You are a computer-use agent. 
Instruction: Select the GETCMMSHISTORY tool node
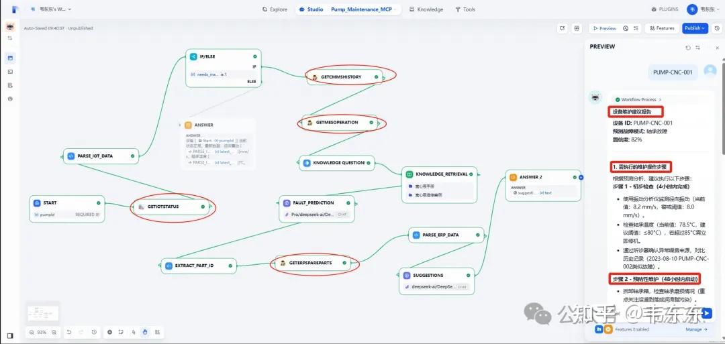[346, 76]
